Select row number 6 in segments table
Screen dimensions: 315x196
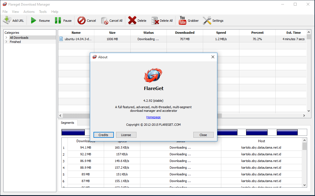[x=64, y=181]
